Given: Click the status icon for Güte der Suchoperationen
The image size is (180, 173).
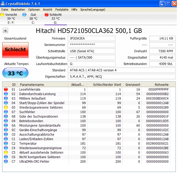Looking at the screenshot, I should tap(6, 116).
